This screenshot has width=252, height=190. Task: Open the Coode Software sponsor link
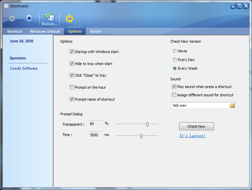(x=24, y=69)
